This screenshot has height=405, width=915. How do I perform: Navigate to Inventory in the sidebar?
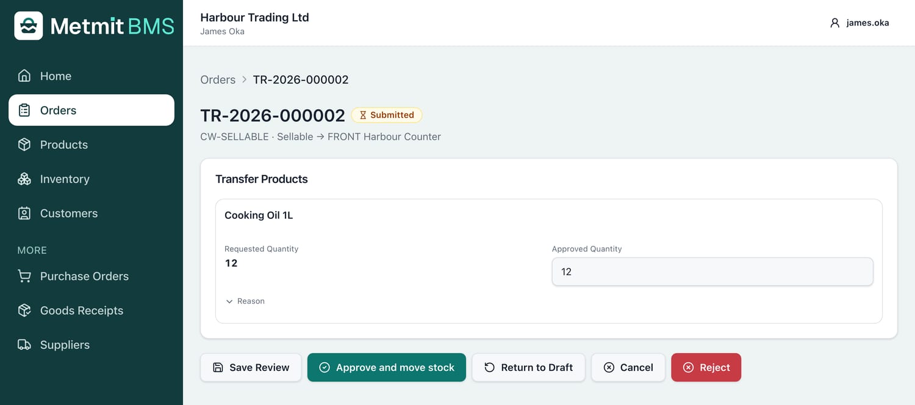pos(91,179)
